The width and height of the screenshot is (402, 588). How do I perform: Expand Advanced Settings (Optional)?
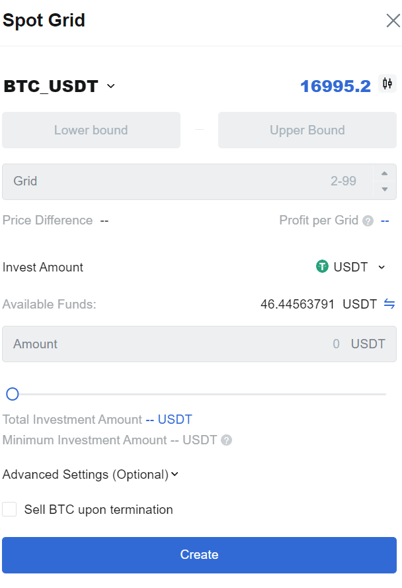[x=90, y=474]
